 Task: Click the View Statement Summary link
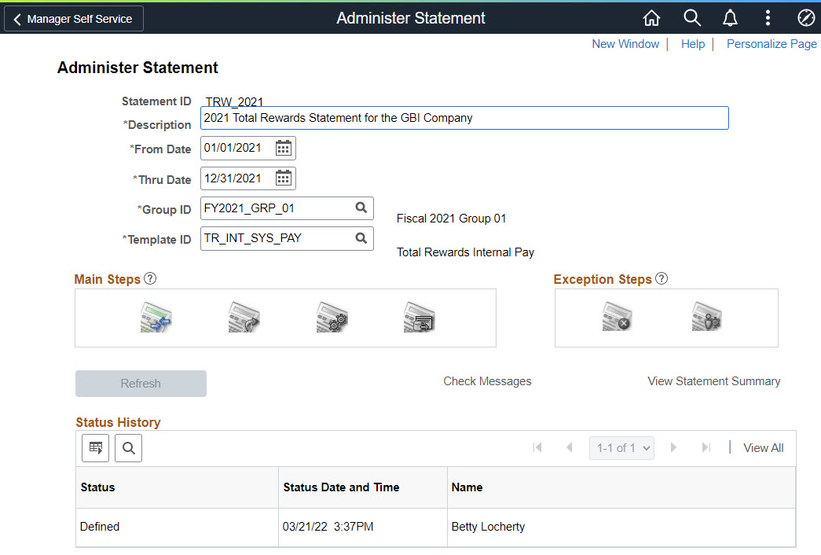(713, 381)
